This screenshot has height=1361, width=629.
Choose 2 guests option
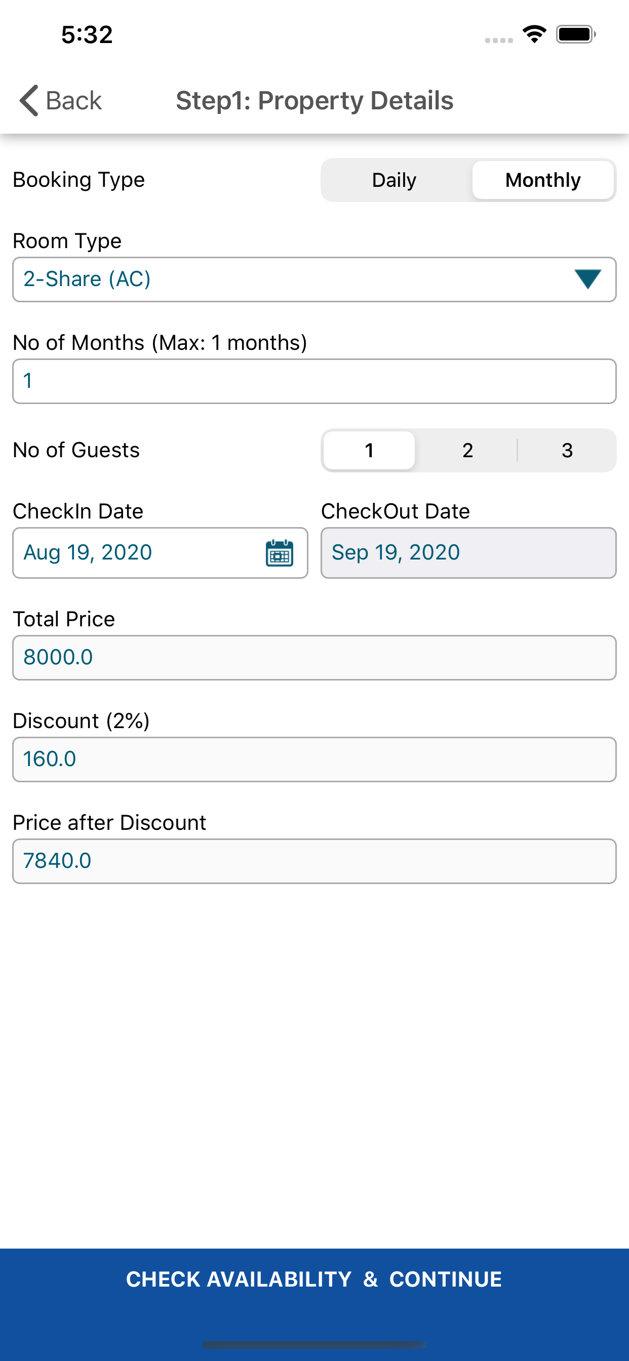(x=467, y=450)
